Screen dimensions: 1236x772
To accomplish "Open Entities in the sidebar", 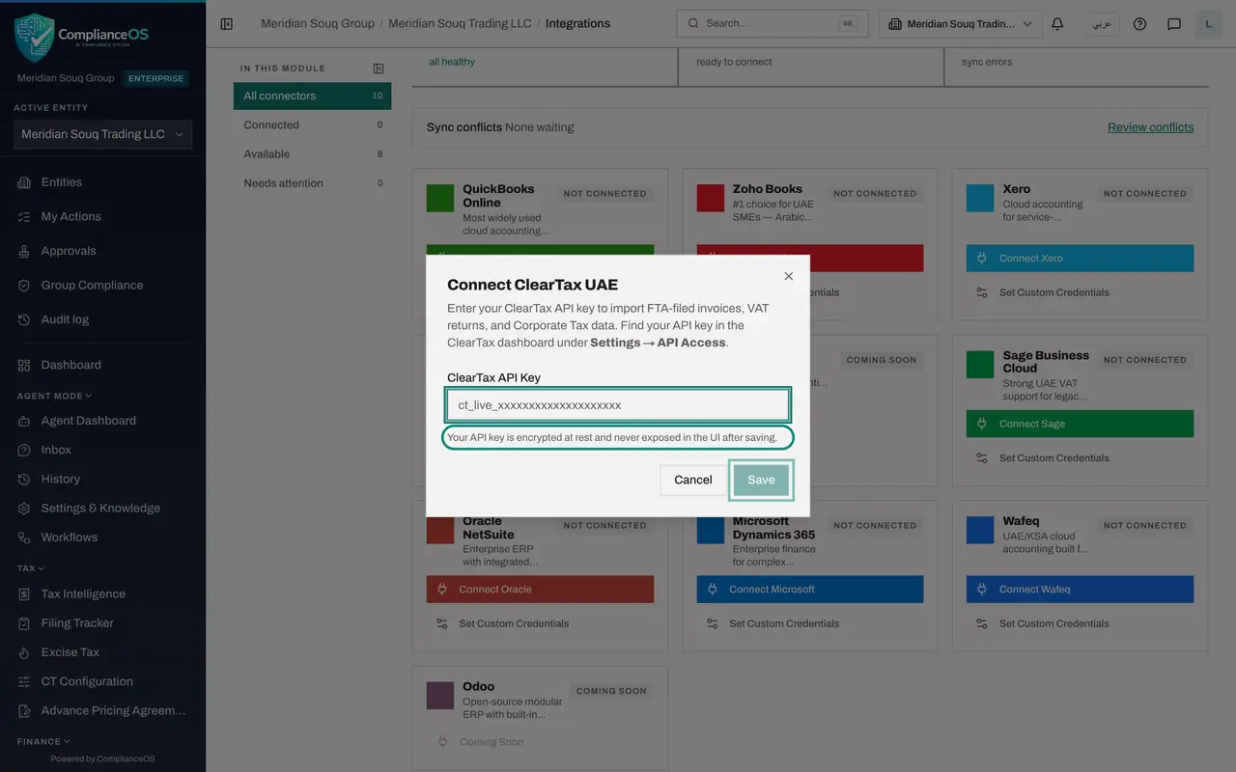I will tap(102, 182).
